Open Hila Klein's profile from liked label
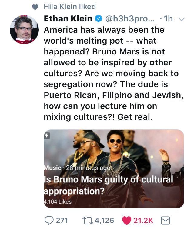Image resolution: width=194 pixels, height=229 pixels. tap(70, 7)
